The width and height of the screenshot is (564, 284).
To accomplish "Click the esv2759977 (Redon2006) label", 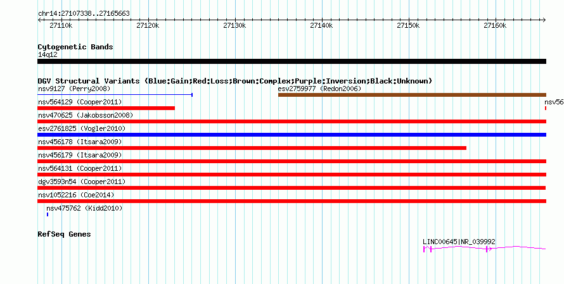I will click(319, 89).
